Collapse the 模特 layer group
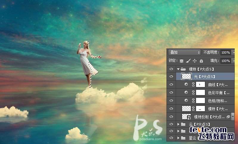The image size is (238, 144). pos(178,69)
